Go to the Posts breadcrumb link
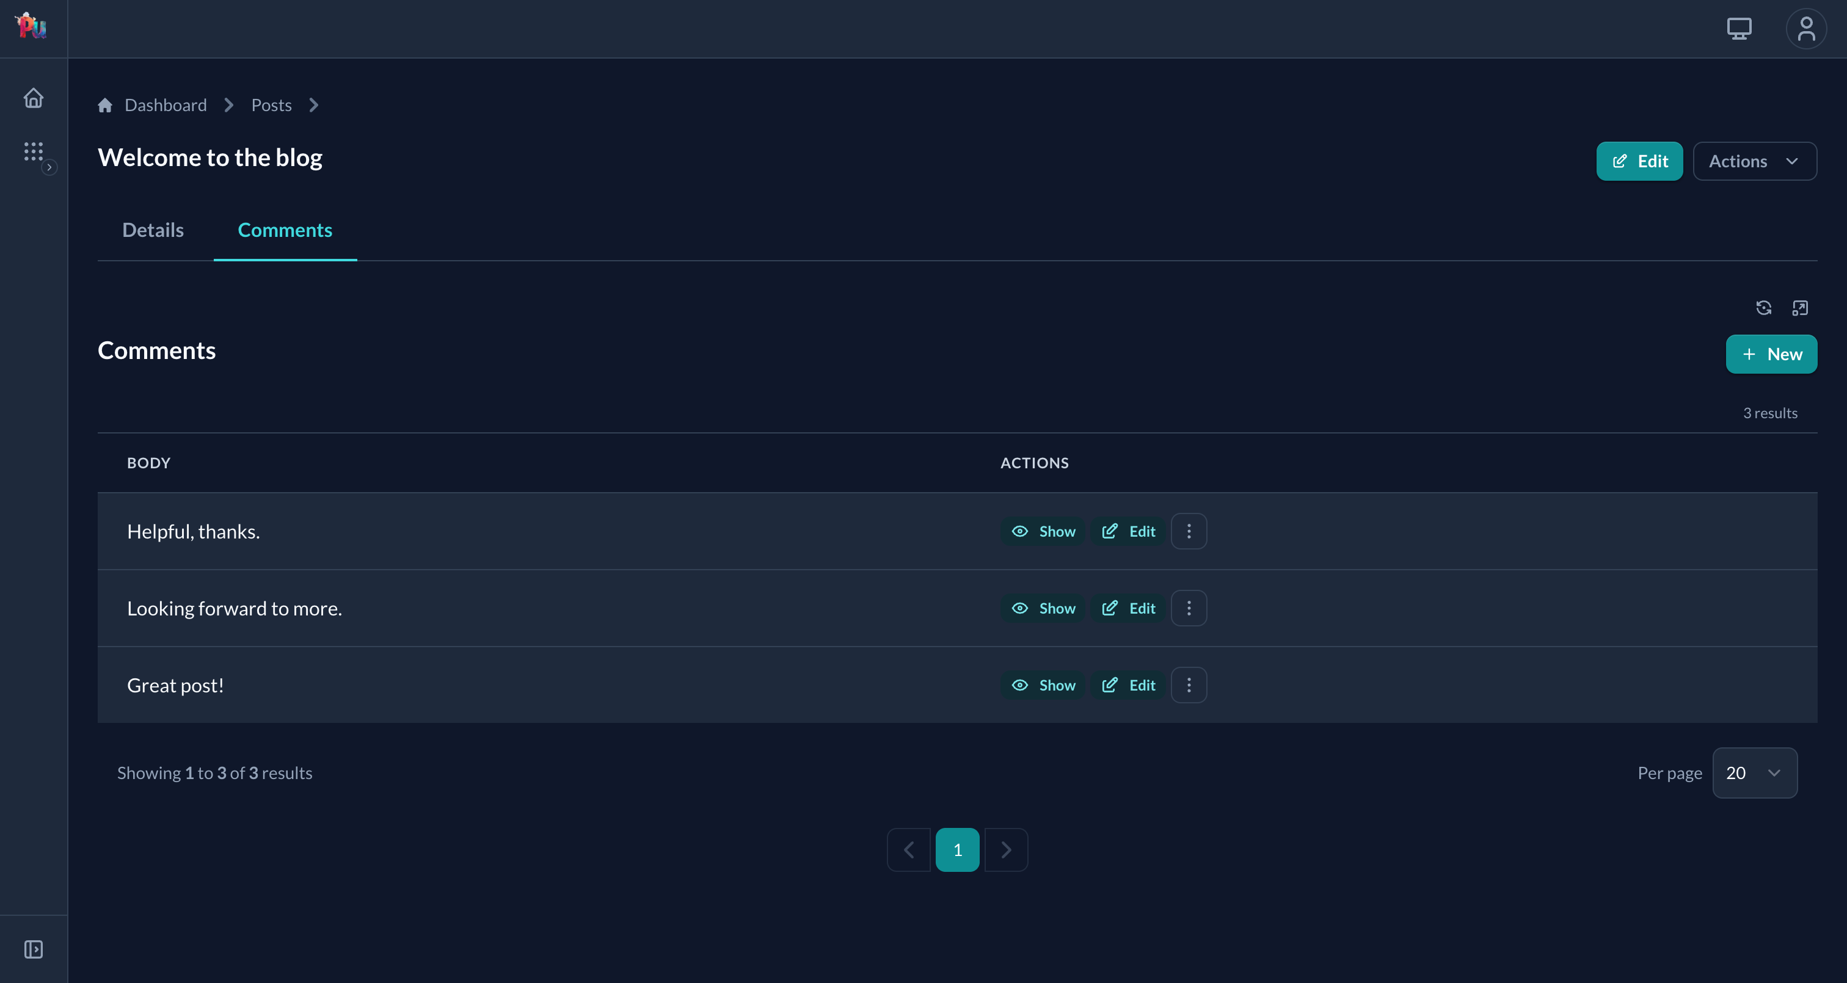1847x983 pixels. click(271, 106)
